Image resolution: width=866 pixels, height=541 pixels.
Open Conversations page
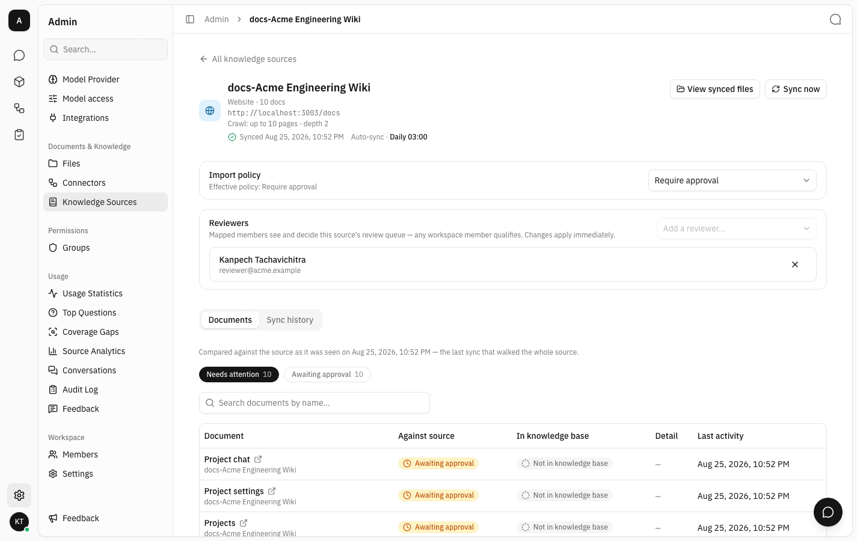pyautogui.click(x=105, y=370)
